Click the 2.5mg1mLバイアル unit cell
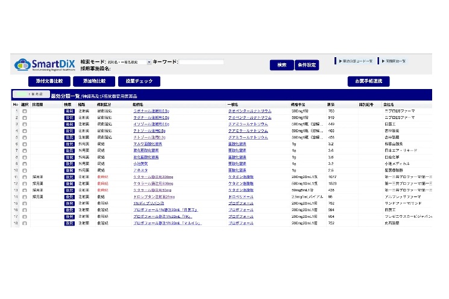449x299 pixels. pyautogui.click(x=307, y=197)
